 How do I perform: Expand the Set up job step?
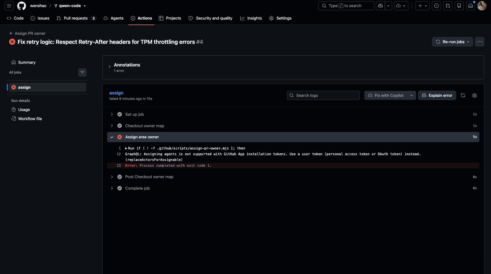click(293, 114)
